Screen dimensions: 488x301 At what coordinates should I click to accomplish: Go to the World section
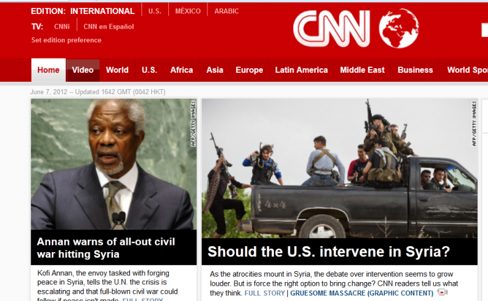pyautogui.click(x=117, y=70)
